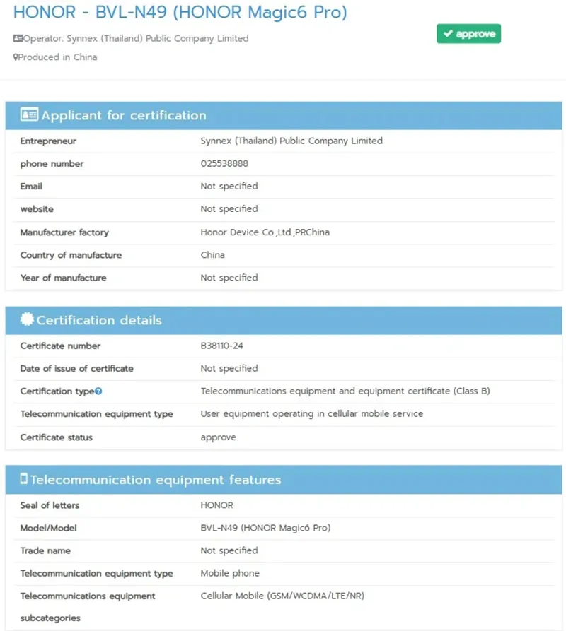
Task: Click the certificate badge icon in Certification details
Action: click(x=27, y=319)
